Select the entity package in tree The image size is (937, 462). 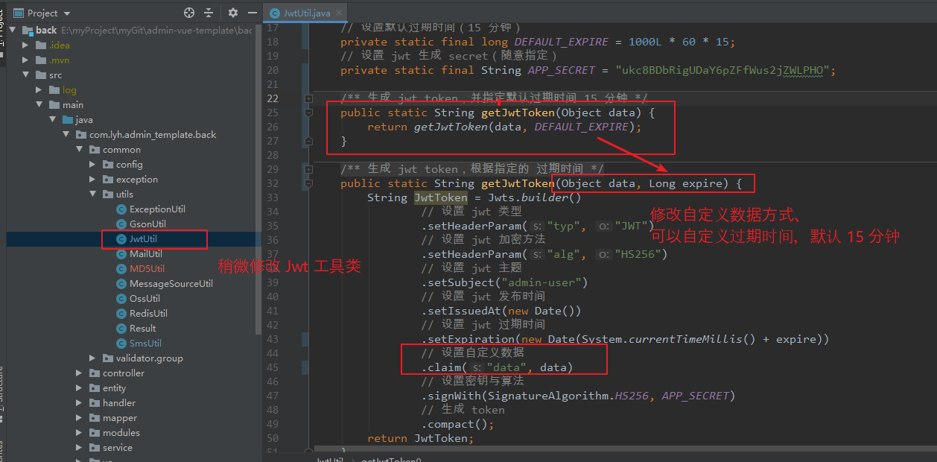(114, 388)
